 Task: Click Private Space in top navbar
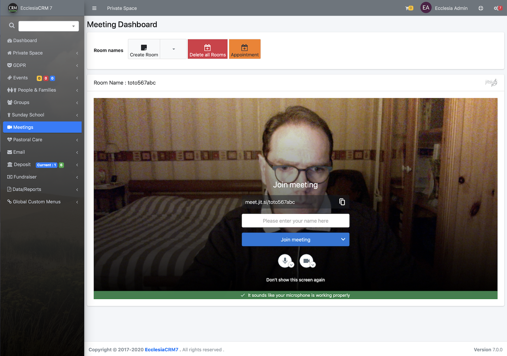[122, 8]
